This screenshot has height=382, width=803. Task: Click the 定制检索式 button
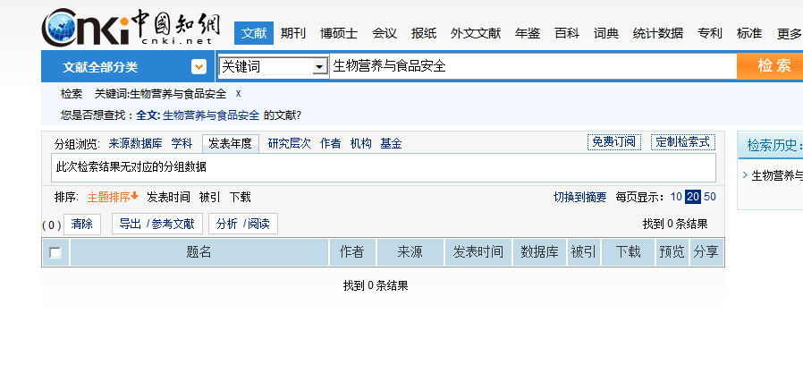pos(683,142)
